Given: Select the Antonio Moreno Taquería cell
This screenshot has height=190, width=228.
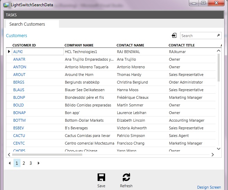Looking at the screenshot, I should (87, 67).
